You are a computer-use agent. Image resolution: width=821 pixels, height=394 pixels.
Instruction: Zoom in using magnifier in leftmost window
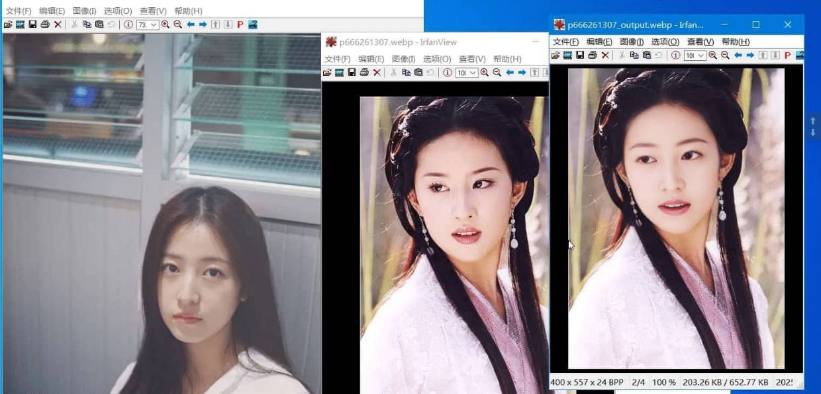[x=166, y=24]
